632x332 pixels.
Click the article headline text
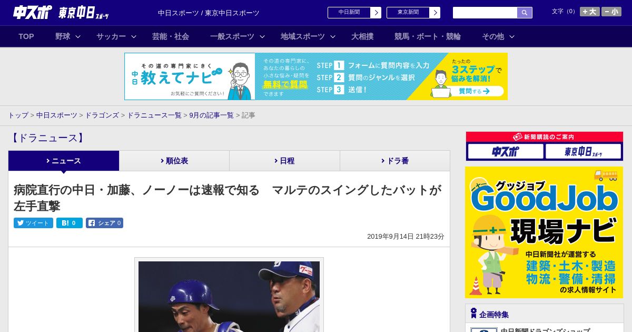[x=228, y=198]
